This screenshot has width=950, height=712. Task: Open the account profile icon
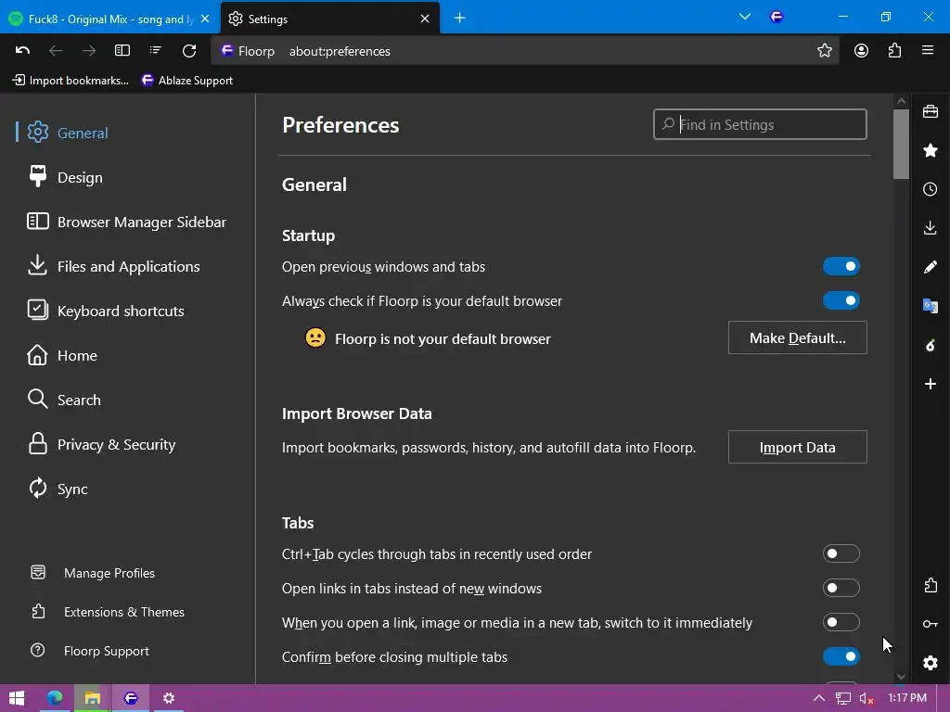[x=861, y=51]
